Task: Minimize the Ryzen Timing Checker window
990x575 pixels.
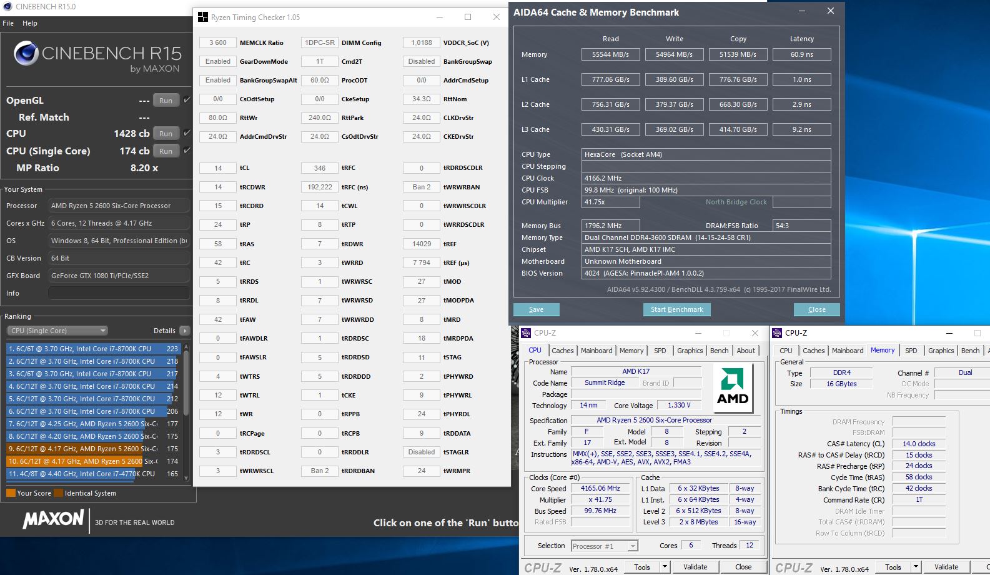Action: pos(439,17)
